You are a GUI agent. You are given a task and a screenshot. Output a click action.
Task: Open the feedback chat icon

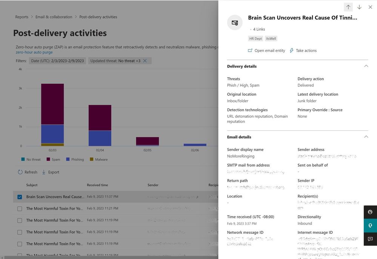click(370, 239)
